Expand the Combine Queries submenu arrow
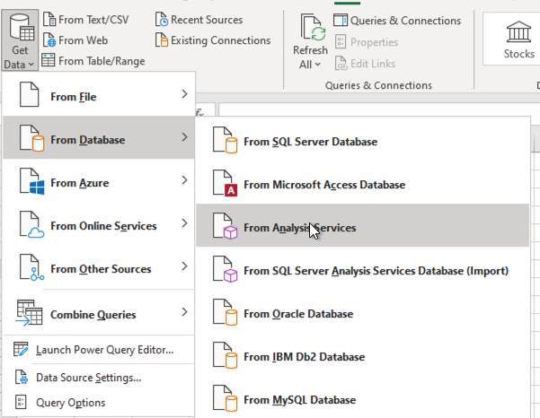This screenshot has height=418, width=540. tap(184, 311)
